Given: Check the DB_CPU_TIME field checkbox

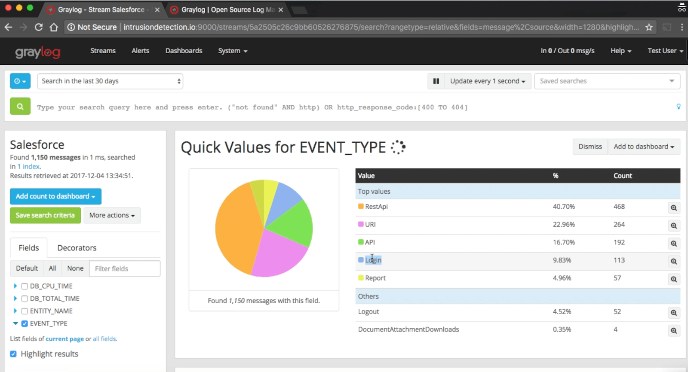Looking at the screenshot, I should pyautogui.click(x=25, y=286).
